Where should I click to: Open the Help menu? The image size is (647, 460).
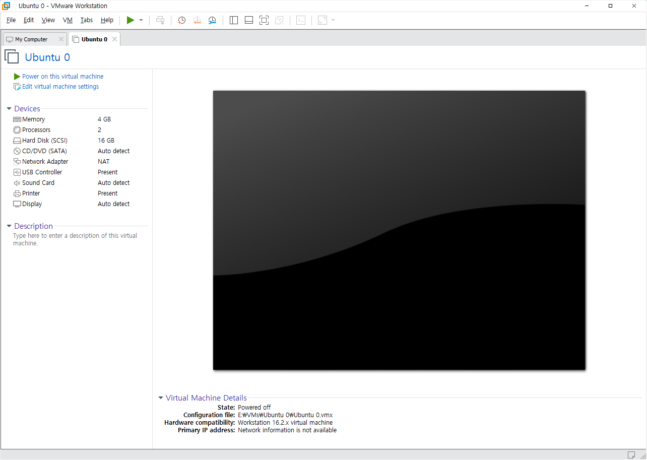point(107,20)
